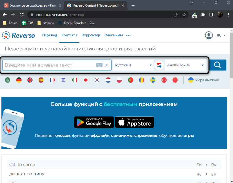233x183 pixels.
Task: Open the TW bookmark
Action: click(x=27, y=23)
